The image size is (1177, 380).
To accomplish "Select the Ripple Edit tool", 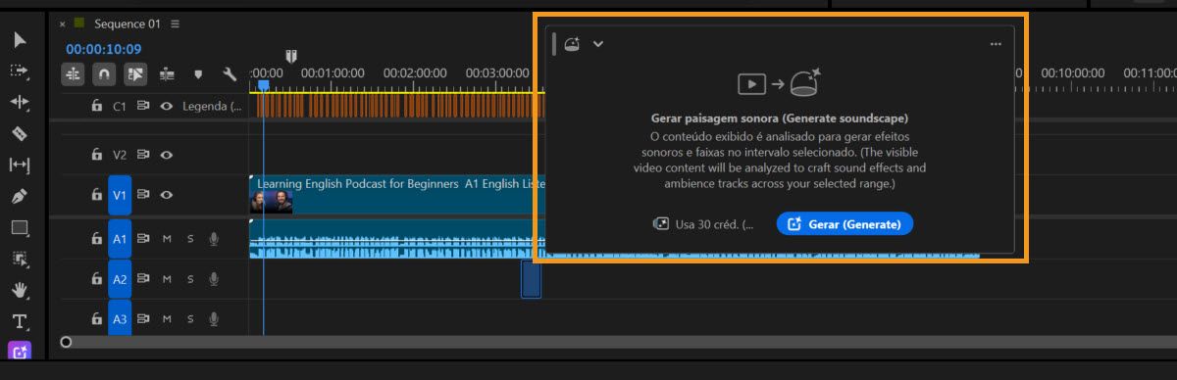I will (x=20, y=102).
